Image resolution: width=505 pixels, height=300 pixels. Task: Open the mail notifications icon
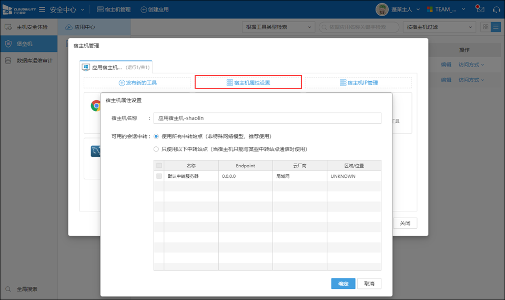pyautogui.click(x=479, y=9)
